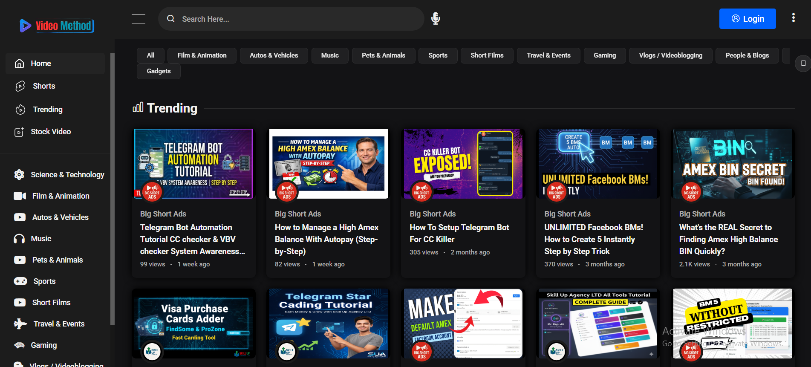
Task: Open How to Manage High Amex Balance title
Action: click(327, 240)
